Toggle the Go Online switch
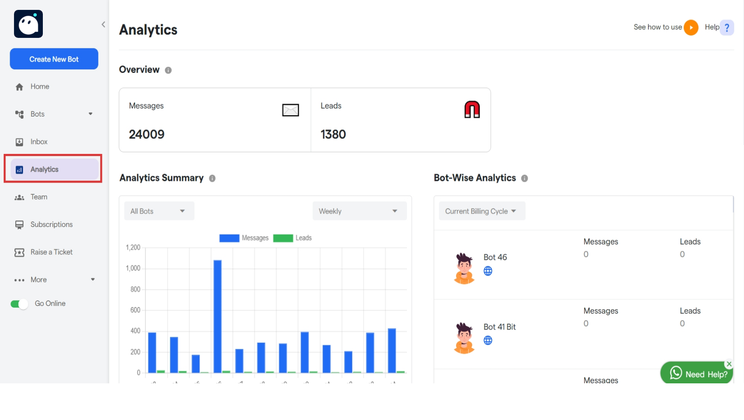744x420 pixels. (18, 303)
